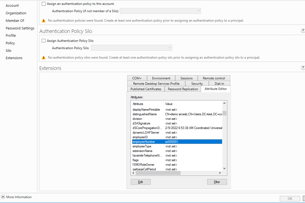Select dynamicLDAPServer attribute row
This screenshot has height=203, width=305.
click(177, 133)
